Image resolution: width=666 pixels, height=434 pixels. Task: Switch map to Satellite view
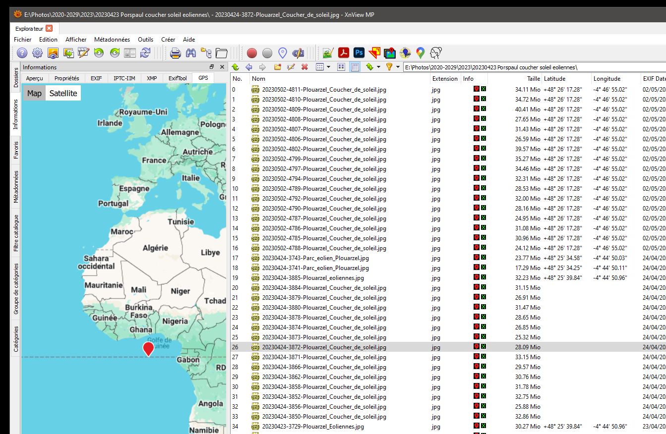(x=63, y=93)
